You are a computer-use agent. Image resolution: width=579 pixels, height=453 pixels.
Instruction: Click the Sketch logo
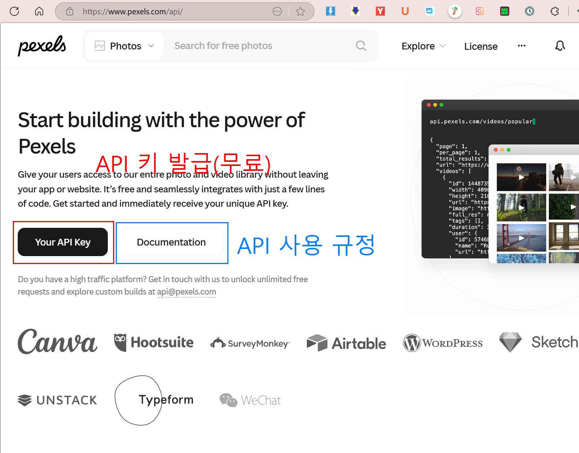tap(538, 342)
